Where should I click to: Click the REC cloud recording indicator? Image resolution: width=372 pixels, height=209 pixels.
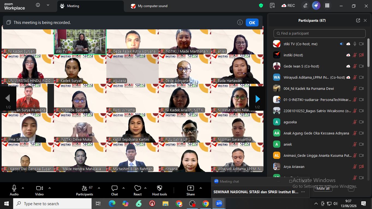tap(288, 5)
